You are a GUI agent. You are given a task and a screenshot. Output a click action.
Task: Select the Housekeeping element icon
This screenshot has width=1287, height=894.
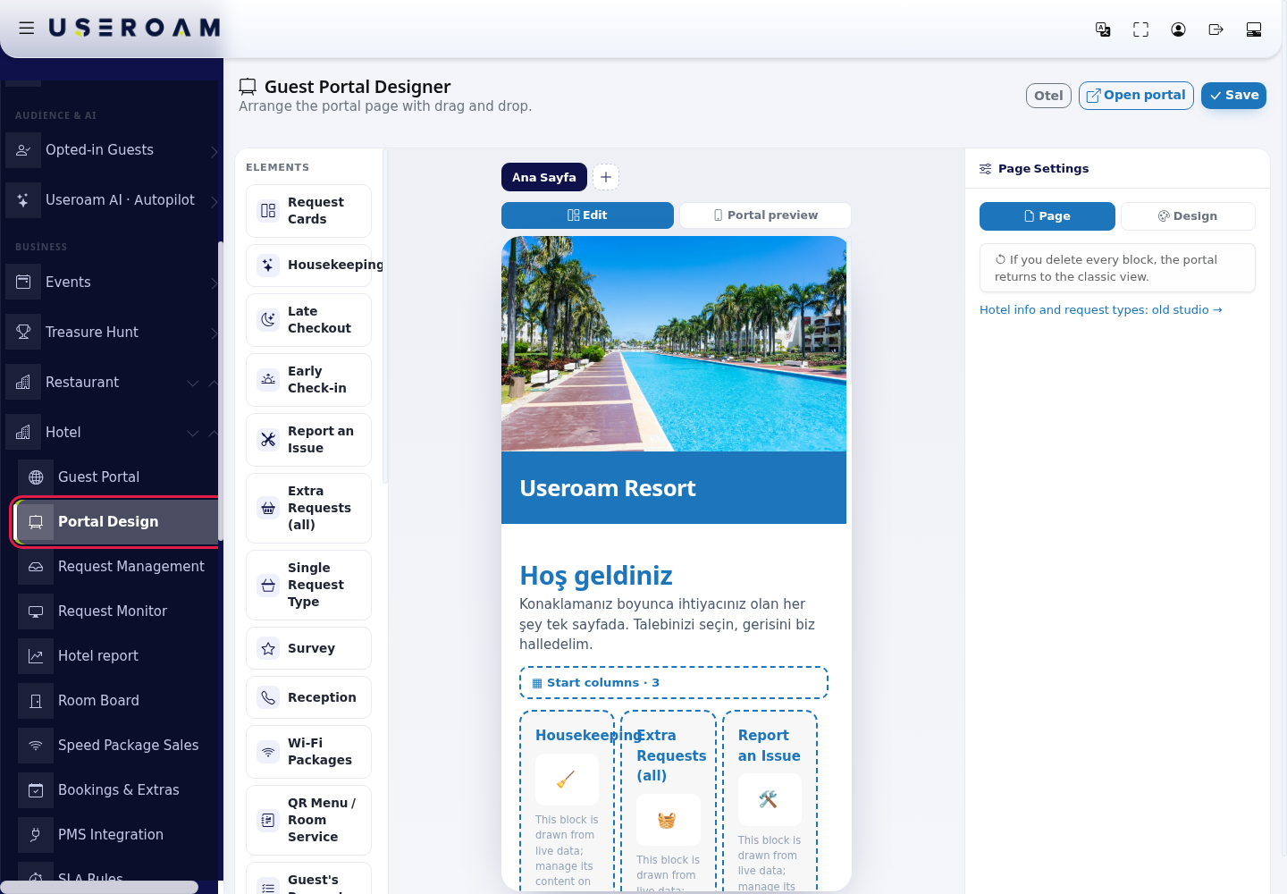(268, 265)
